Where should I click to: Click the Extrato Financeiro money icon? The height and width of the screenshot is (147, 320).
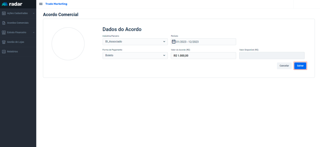pos(4,32)
